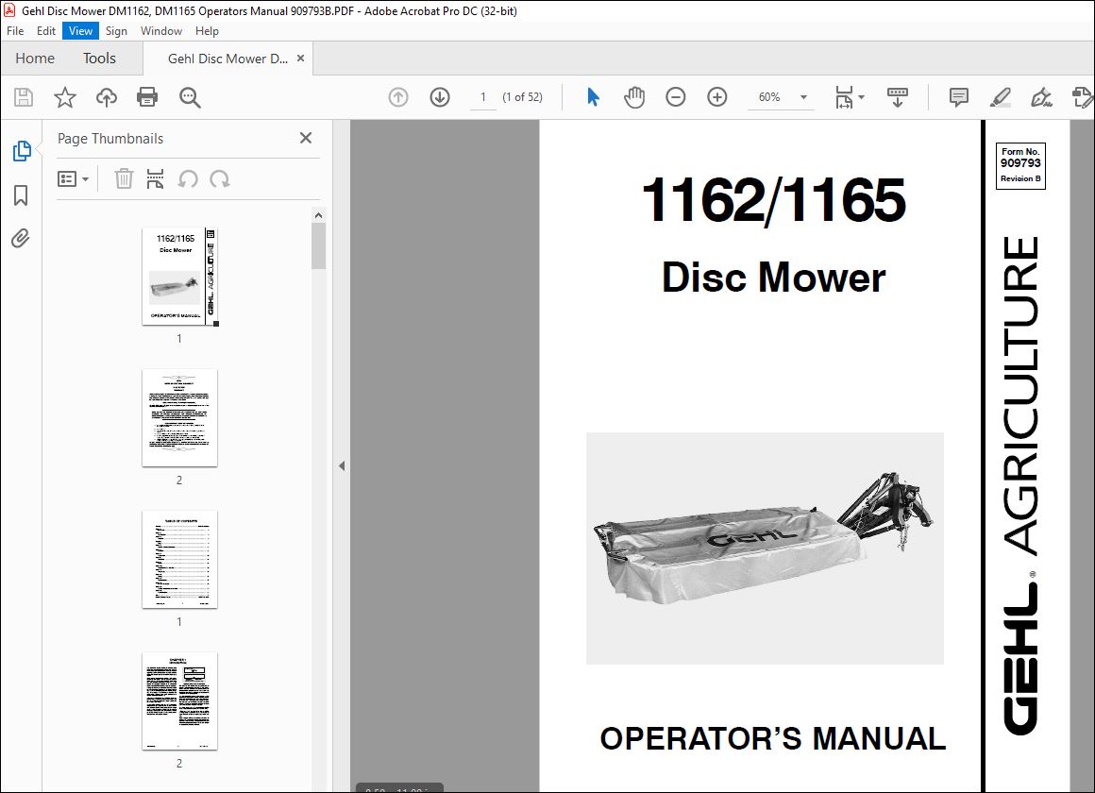Rotate pages counterclockwise
This screenshot has height=793, width=1095.
187,178
